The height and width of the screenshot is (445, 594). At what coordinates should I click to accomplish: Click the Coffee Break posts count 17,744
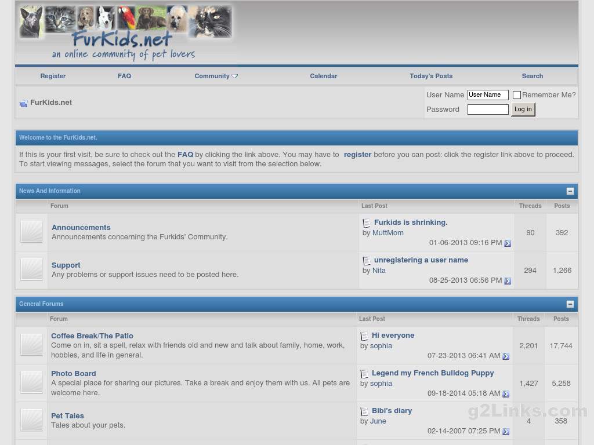click(x=561, y=346)
